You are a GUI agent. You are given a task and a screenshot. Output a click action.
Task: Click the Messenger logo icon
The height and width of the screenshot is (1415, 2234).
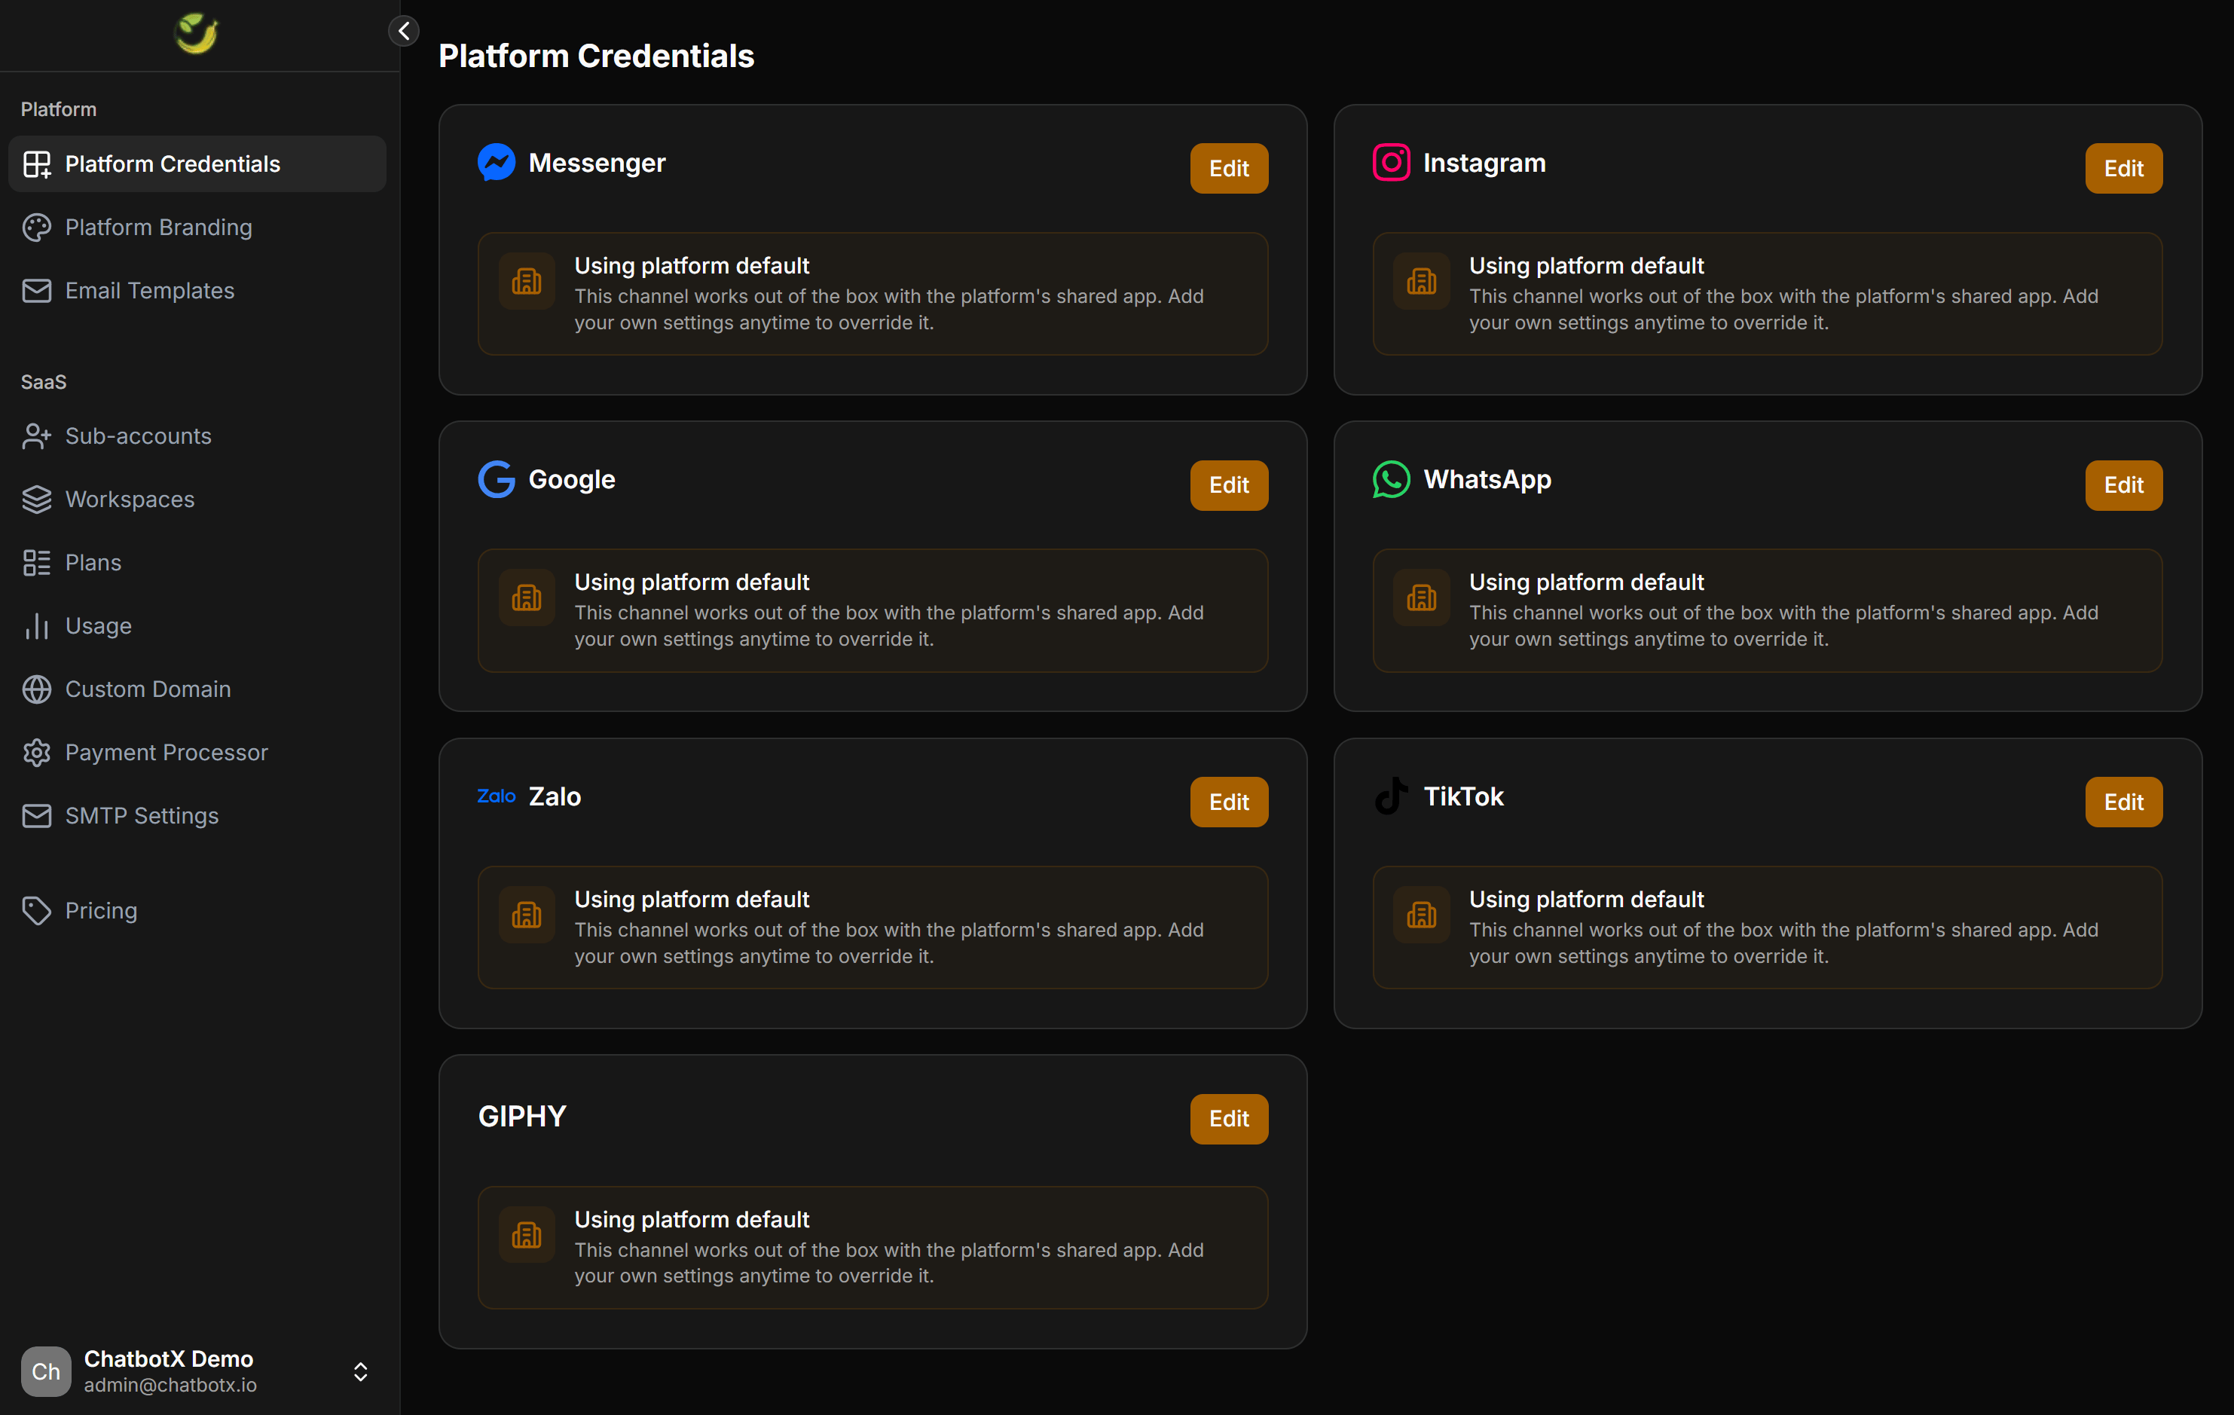tap(497, 163)
